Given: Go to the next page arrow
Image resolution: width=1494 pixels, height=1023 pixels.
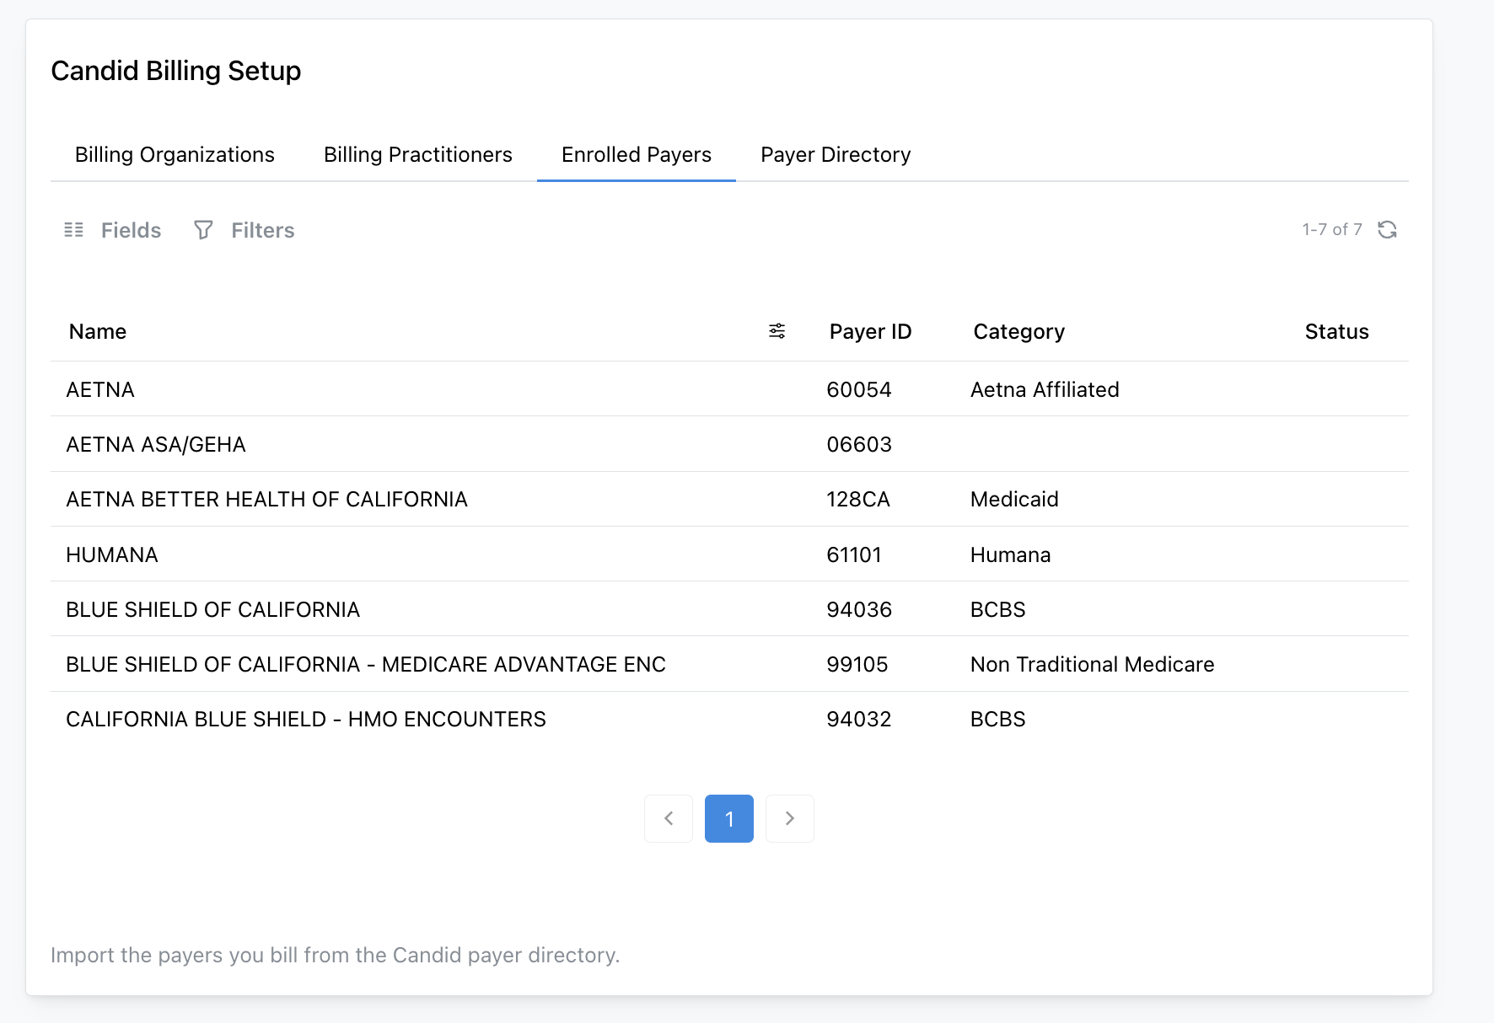Looking at the screenshot, I should click(x=790, y=818).
